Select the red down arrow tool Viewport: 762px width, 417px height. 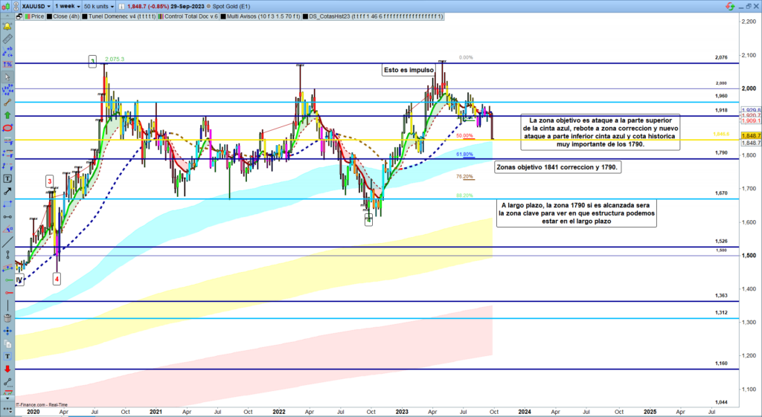pos(7,368)
